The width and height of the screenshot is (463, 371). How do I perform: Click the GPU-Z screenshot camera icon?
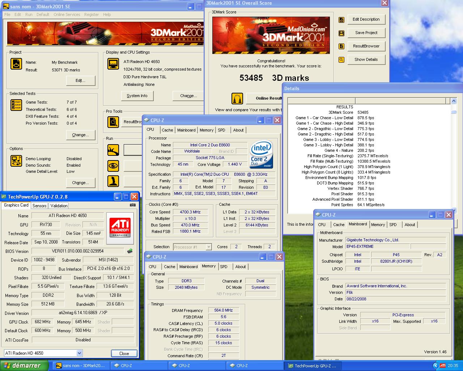coord(133,205)
